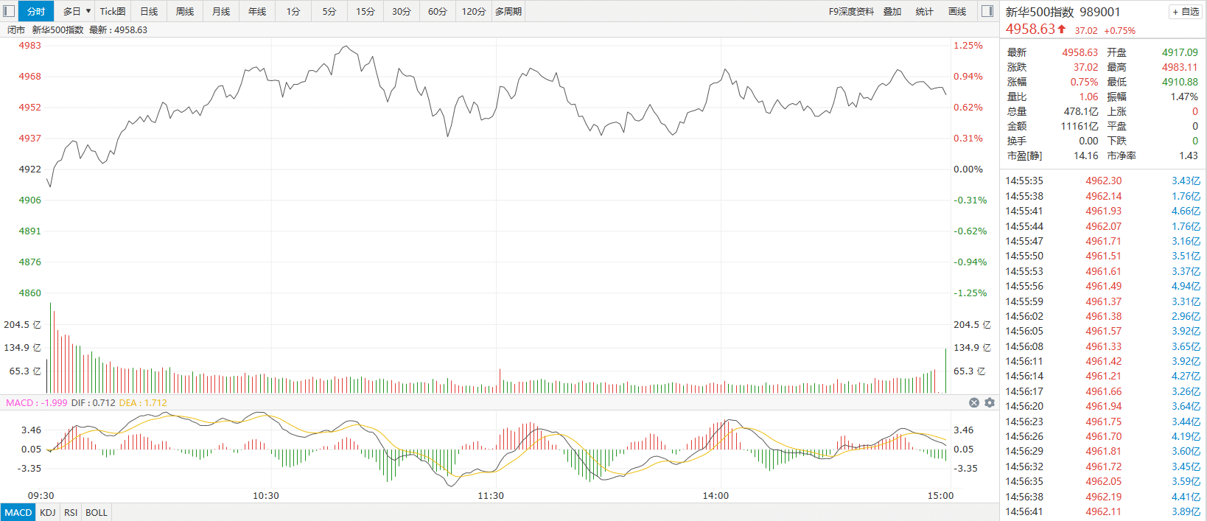Activate the 画线 drawing tool
1207x521 pixels.
[957, 11]
